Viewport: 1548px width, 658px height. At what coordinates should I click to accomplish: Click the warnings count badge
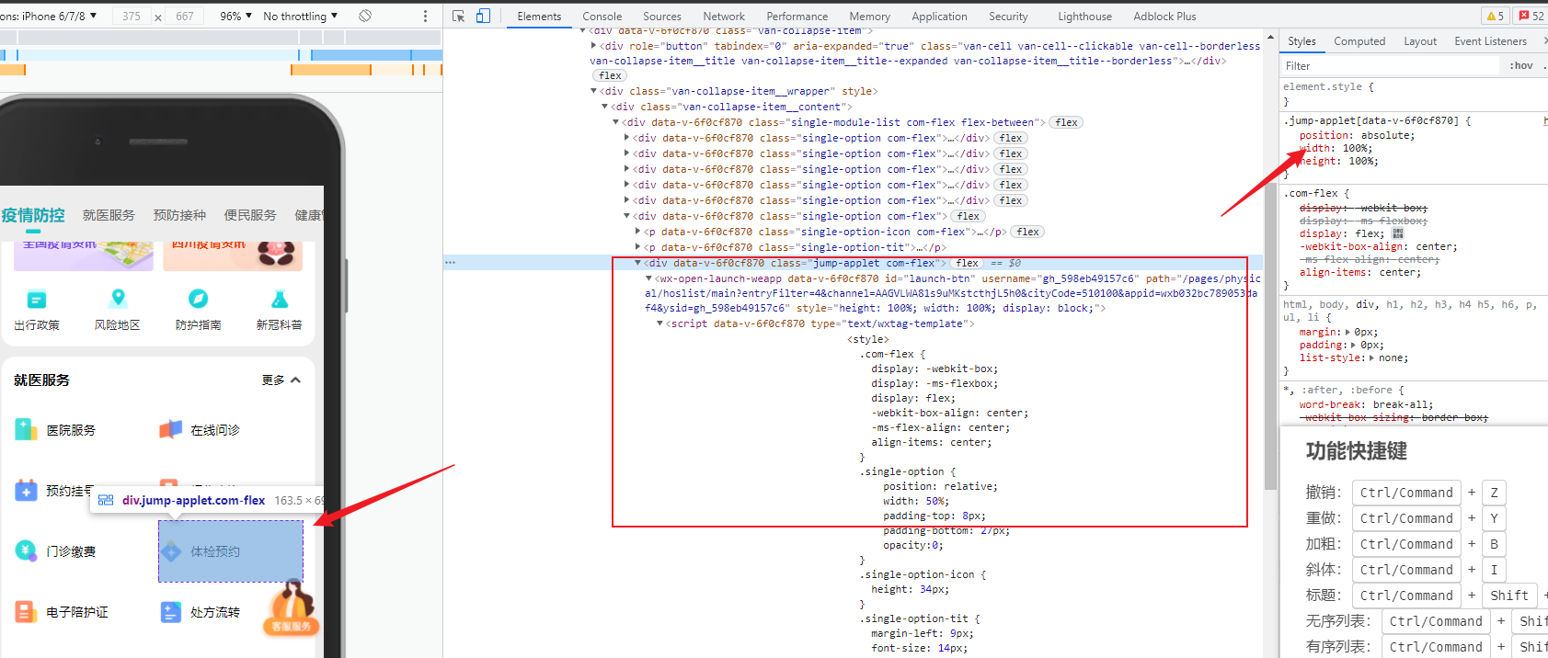click(1496, 16)
